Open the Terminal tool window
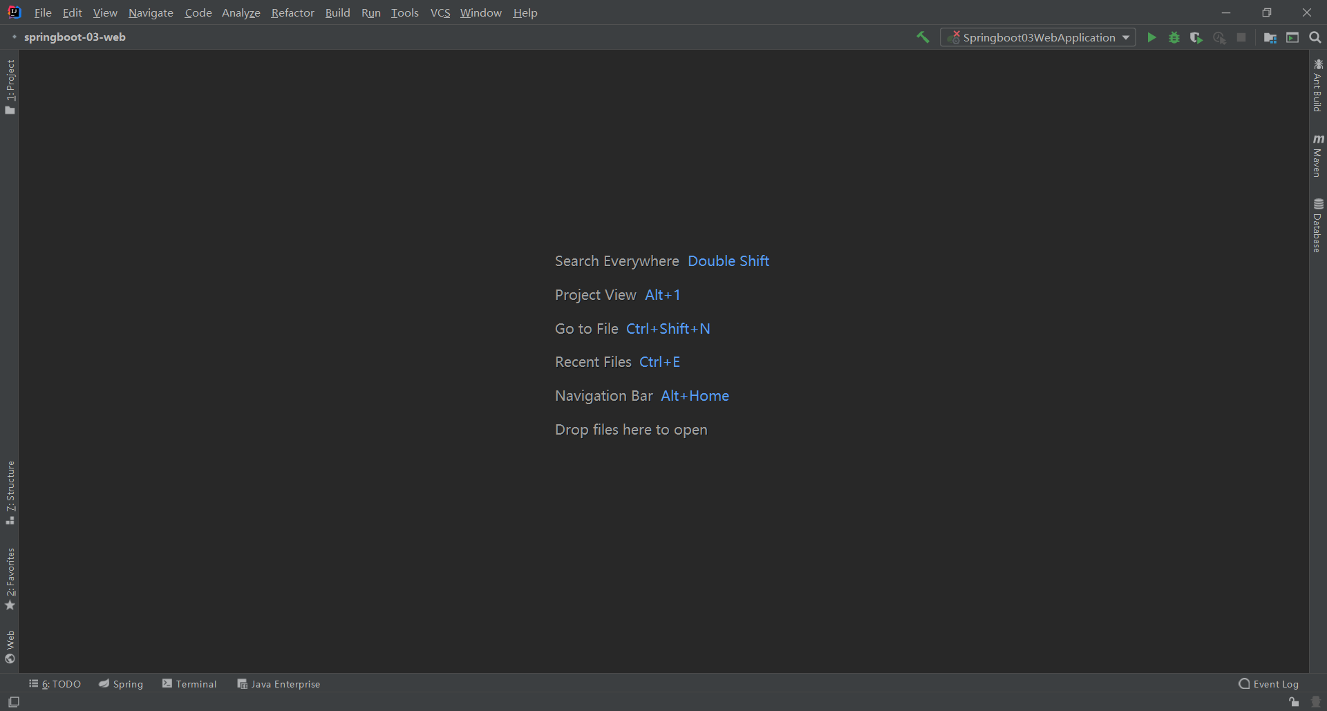The image size is (1327, 711). [x=189, y=684]
